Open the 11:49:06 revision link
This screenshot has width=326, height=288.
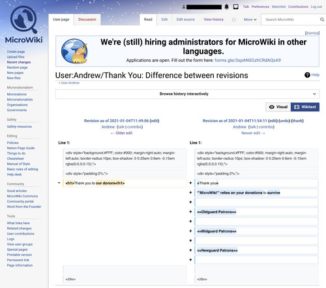pyautogui.click(x=116, y=121)
